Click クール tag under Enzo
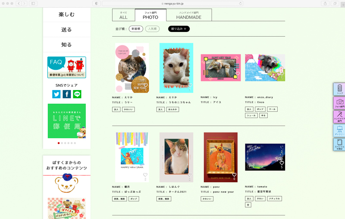This screenshot has width=345, height=219. (x=272, y=109)
